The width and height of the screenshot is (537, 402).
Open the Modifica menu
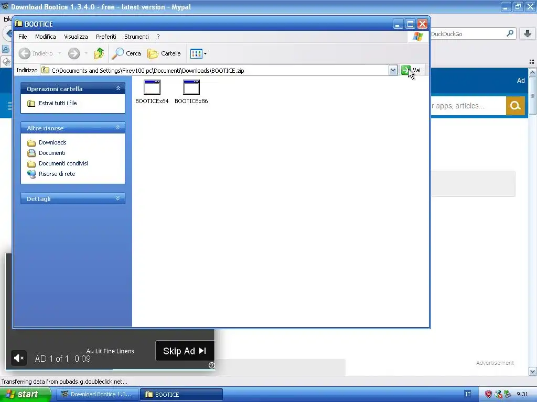[45, 37]
